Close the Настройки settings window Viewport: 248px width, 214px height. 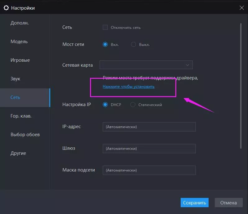(x=242, y=8)
